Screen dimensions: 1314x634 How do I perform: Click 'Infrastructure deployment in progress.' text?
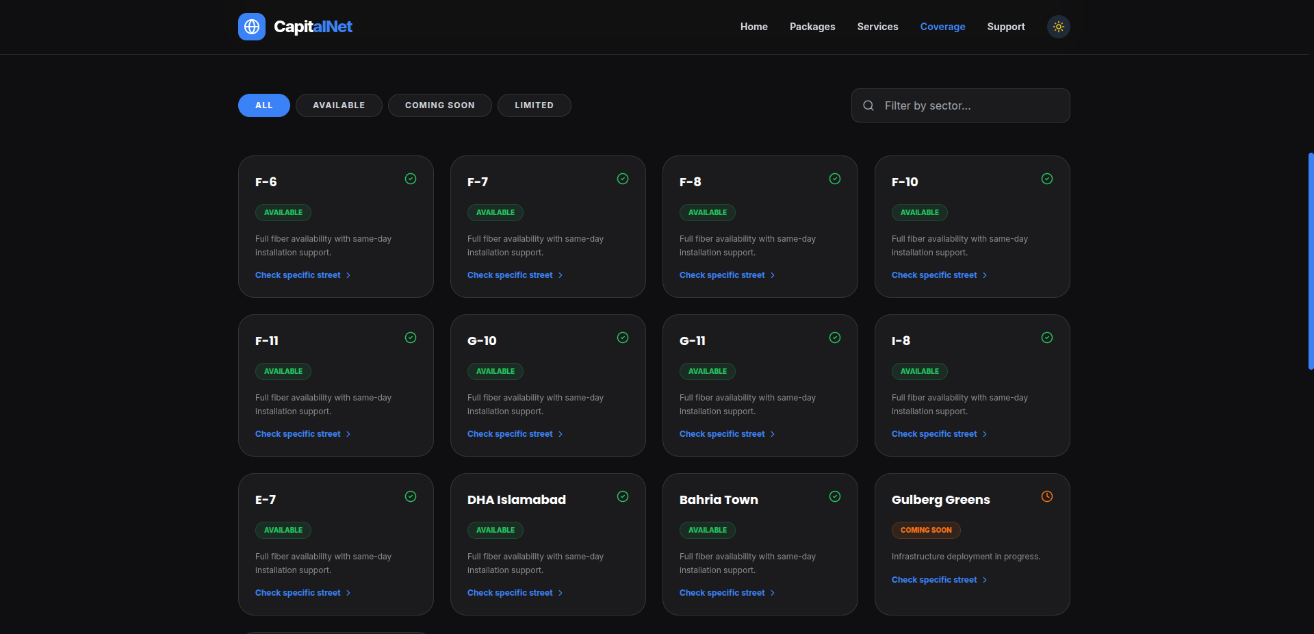click(966, 557)
